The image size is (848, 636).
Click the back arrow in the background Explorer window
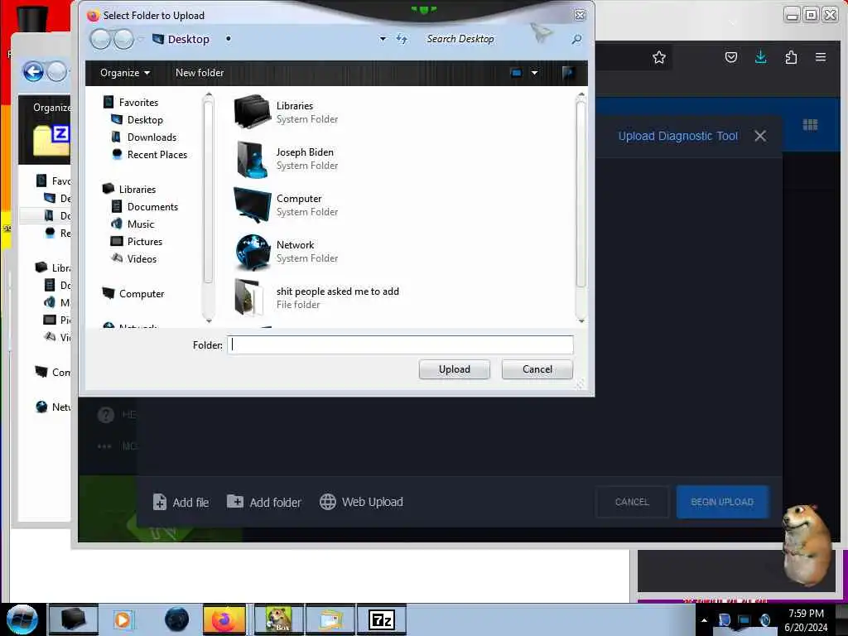pyautogui.click(x=33, y=71)
